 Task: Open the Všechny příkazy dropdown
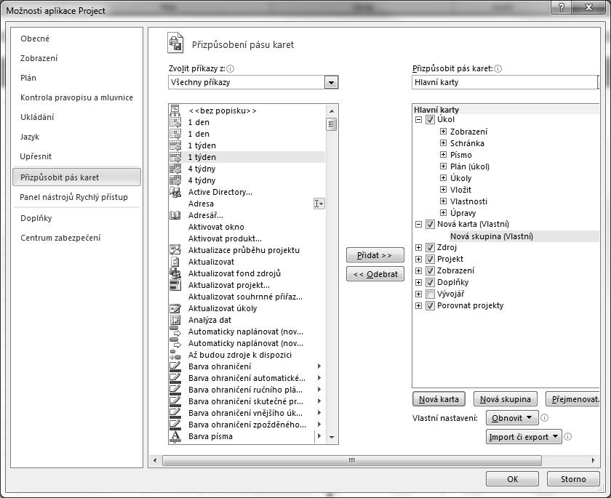(331, 83)
